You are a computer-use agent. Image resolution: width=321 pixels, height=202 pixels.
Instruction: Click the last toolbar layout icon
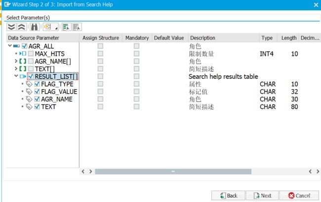77,27
